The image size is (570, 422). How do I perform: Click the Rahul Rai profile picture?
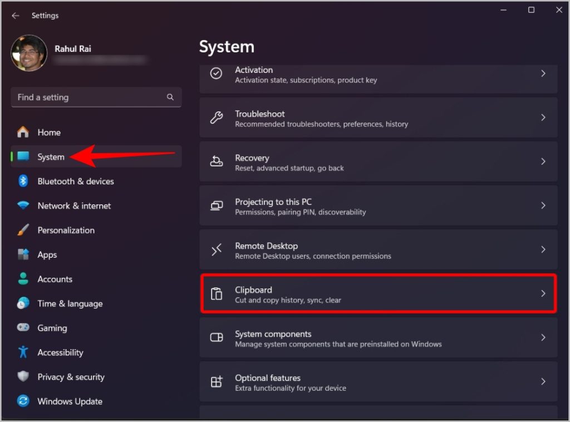[x=29, y=53]
